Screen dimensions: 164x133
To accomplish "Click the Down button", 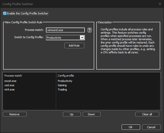I will point(91,114).
